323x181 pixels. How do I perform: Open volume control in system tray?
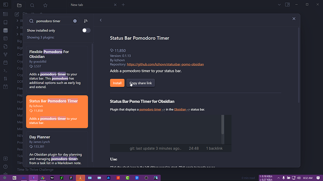pyautogui.click(x=299, y=178)
